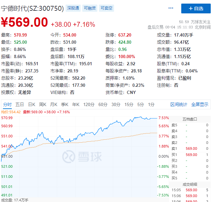Switch to the 五日 chart tab
The height and width of the screenshot is (202, 215).
click(19, 104)
